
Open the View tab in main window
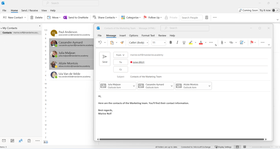pyautogui.click(x=44, y=10)
